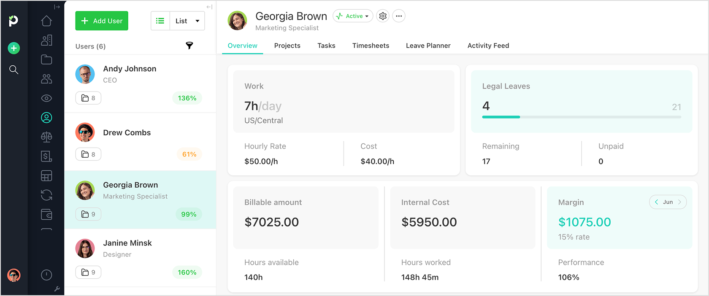Open the dollar invoice icon

click(46, 156)
